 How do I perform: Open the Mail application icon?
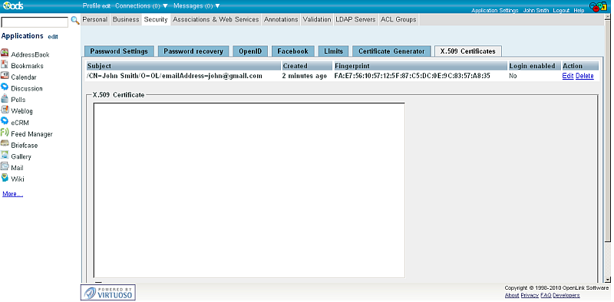[5, 166]
